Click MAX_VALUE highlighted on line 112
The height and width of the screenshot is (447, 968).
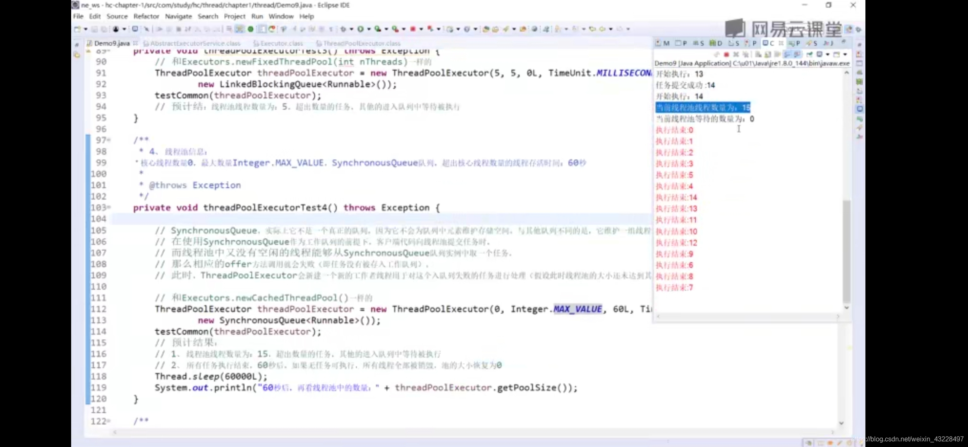pos(577,309)
